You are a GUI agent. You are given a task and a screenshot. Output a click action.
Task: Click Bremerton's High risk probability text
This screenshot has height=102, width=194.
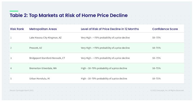(104, 68)
